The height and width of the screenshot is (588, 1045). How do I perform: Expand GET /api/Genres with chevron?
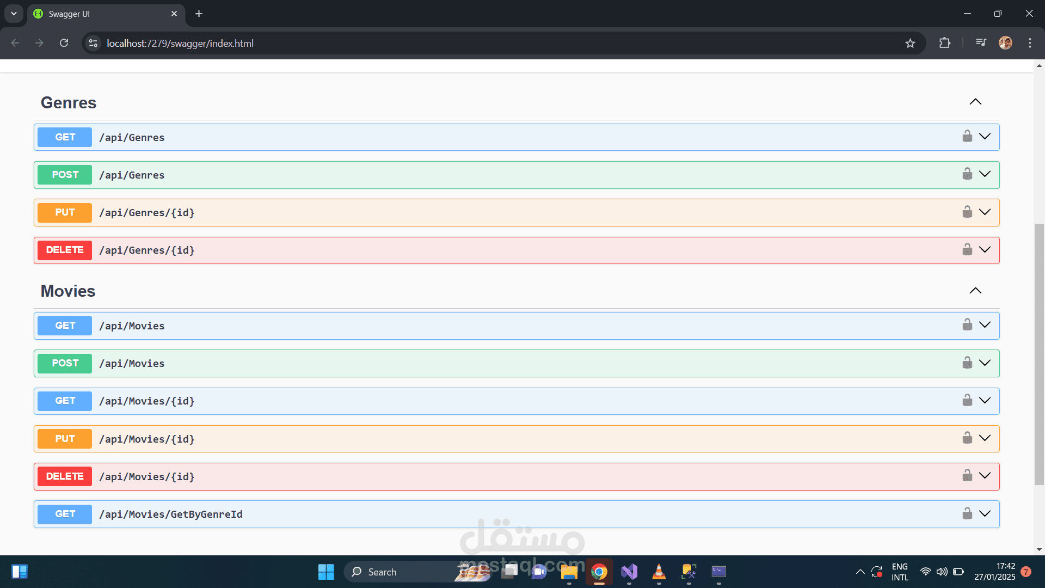pyautogui.click(x=985, y=136)
